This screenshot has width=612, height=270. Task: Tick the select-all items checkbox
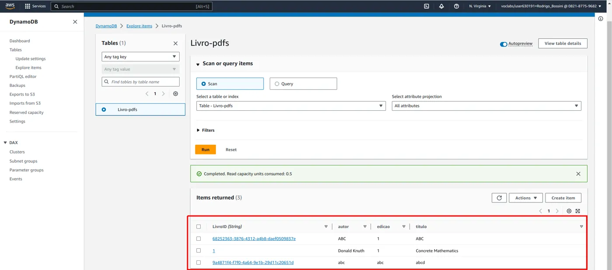[x=198, y=227]
